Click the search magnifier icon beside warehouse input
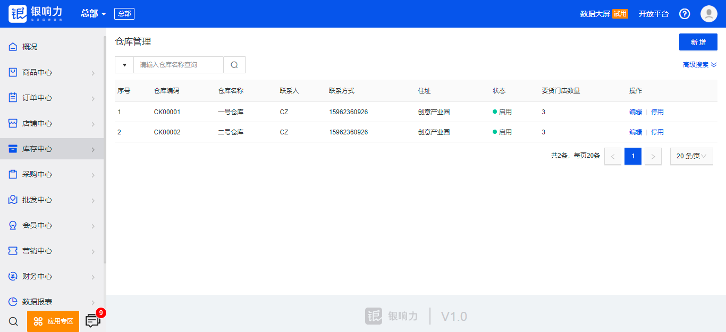The width and height of the screenshot is (726, 332). 234,65
